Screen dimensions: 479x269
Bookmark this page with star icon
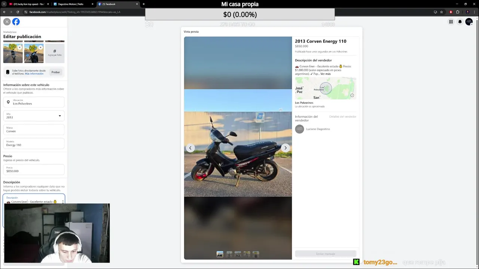tap(442, 12)
